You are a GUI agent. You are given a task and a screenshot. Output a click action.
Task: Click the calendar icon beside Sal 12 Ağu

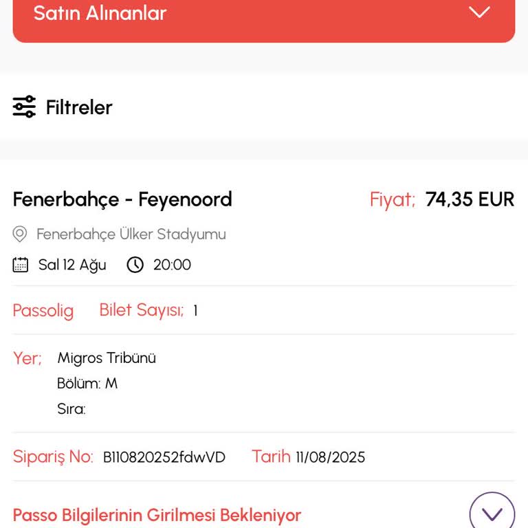pyautogui.click(x=21, y=265)
